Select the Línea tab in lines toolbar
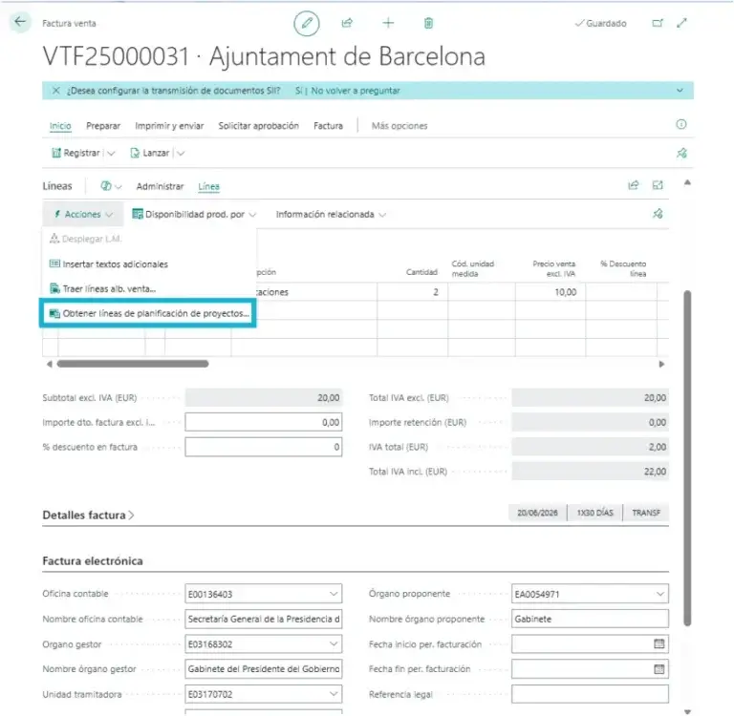The image size is (734, 716). tap(208, 186)
